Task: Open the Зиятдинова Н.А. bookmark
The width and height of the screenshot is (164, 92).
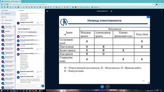Action: pos(85,7)
